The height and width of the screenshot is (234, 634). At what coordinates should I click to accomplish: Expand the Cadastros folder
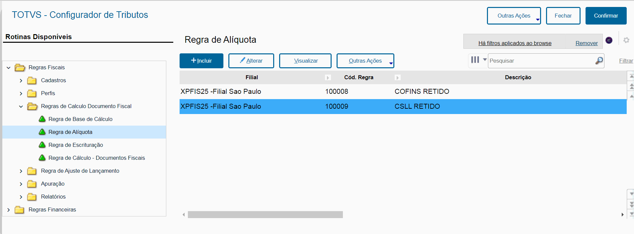21,81
